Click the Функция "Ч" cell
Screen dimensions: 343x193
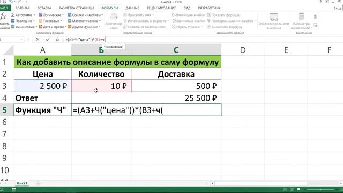[43, 110]
